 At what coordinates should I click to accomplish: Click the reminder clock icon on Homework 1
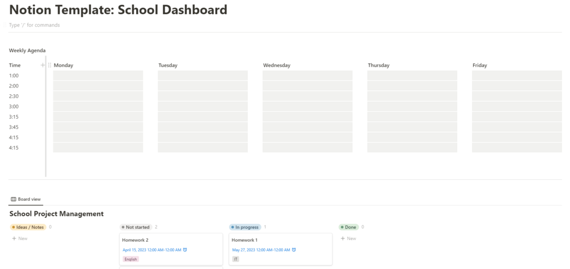(x=294, y=250)
